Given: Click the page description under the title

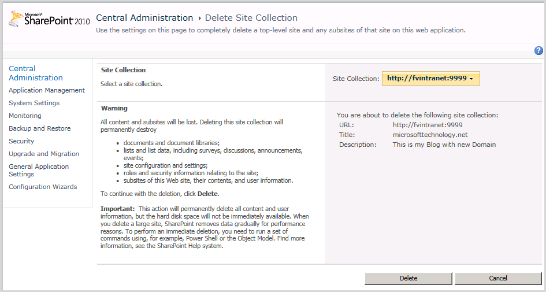Looking at the screenshot, I should pos(281,30).
